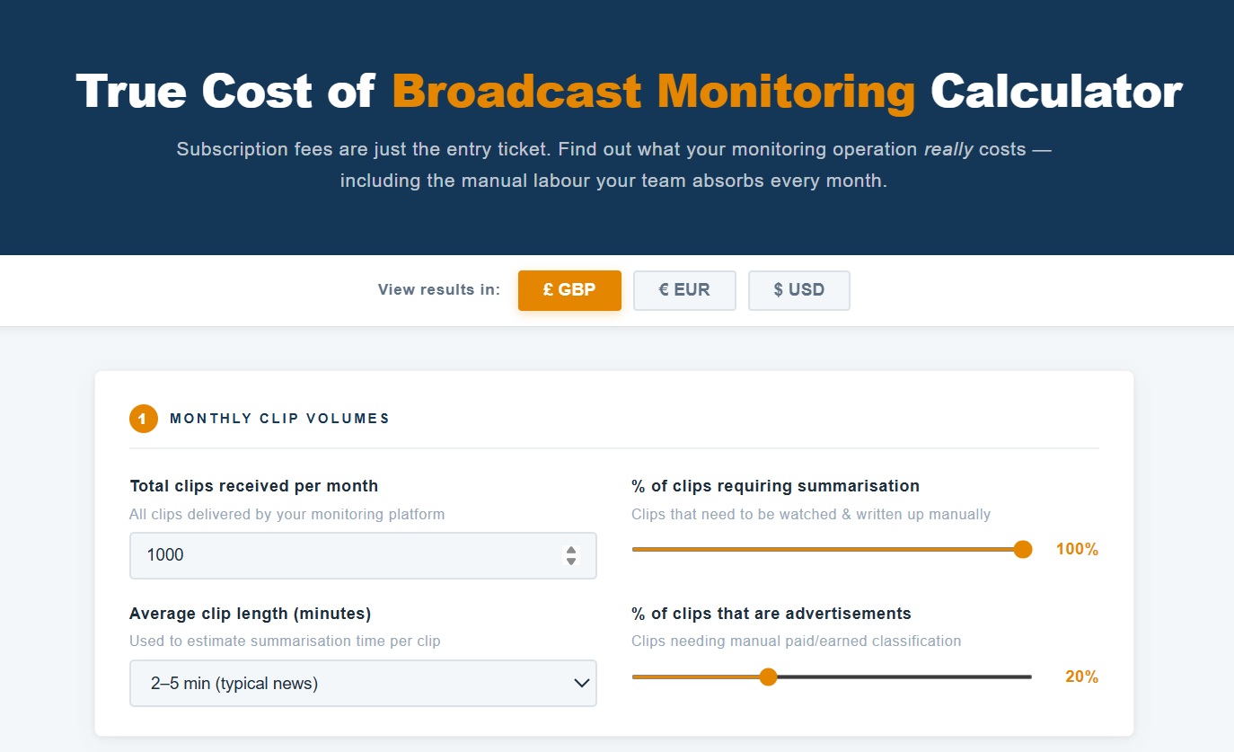Screen dimensions: 1234x752
Task: Click the orange 'Broadcast Monitoring' title text
Action: [653, 92]
